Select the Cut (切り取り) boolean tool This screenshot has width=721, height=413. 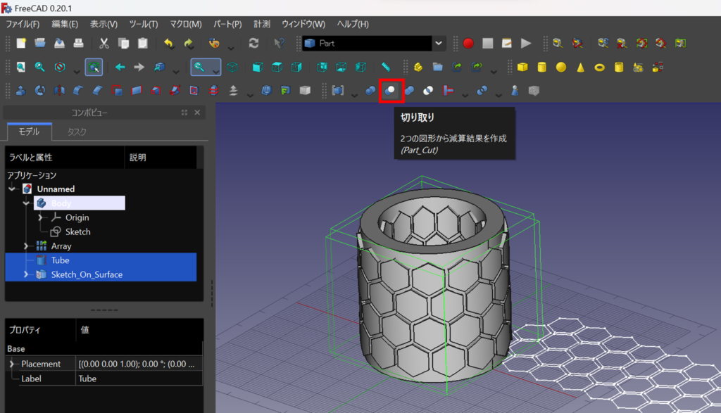pos(390,91)
